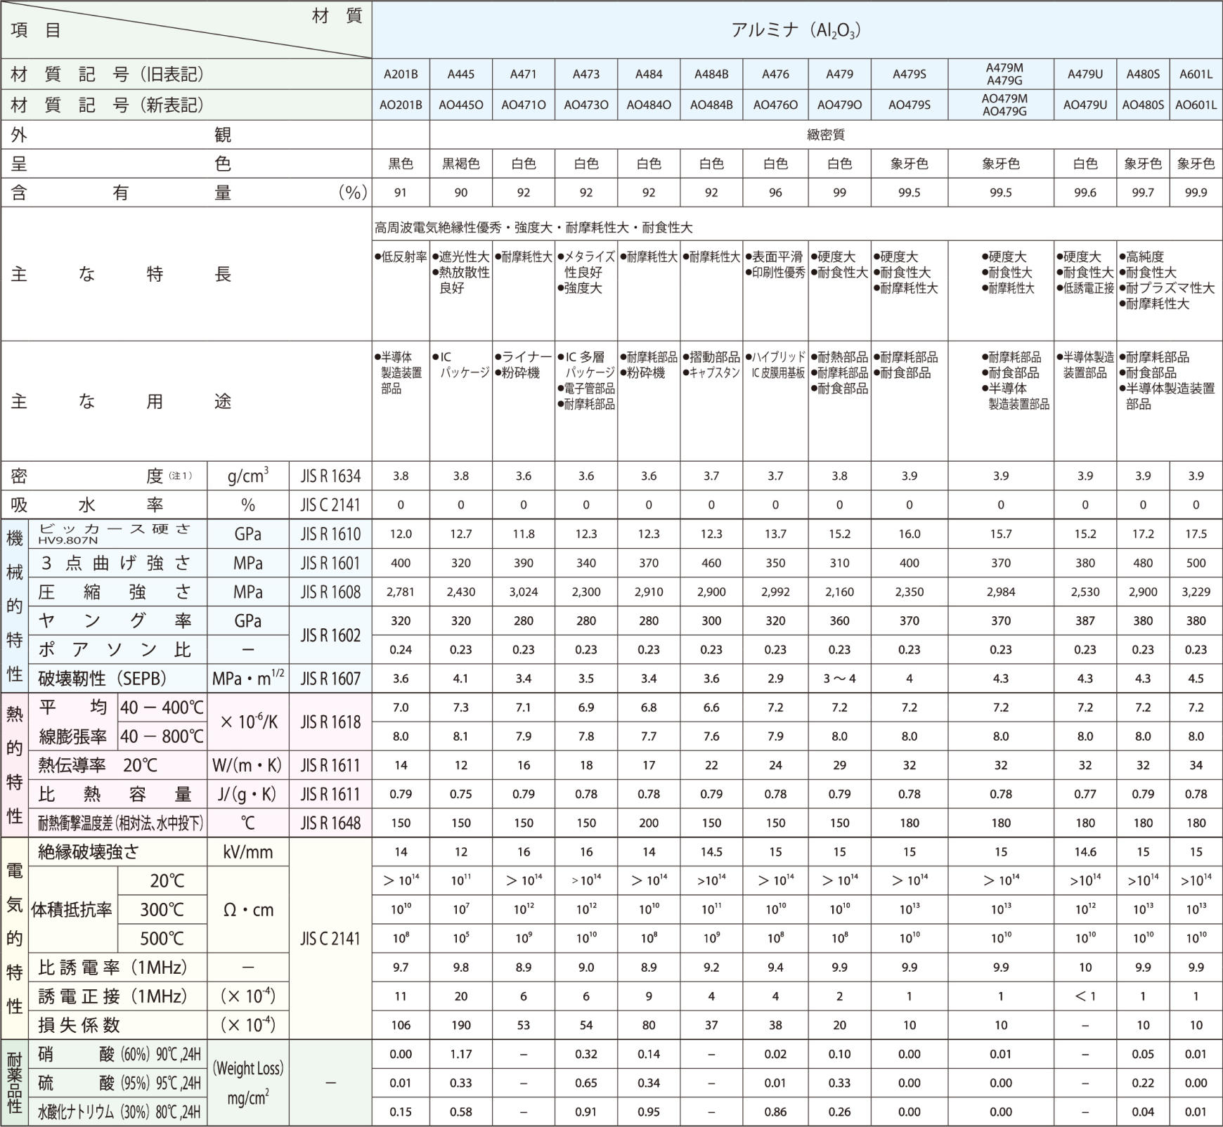The height and width of the screenshot is (1127, 1223).
Task: Select the 損失係数 row label
Action: click(79, 1025)
